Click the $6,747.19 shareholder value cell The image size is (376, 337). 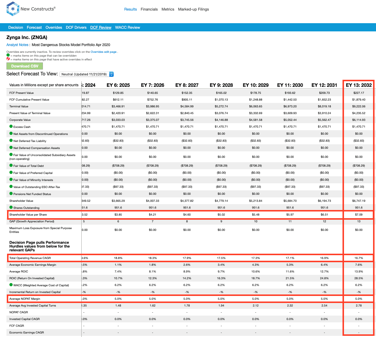[x=359, y=201]
